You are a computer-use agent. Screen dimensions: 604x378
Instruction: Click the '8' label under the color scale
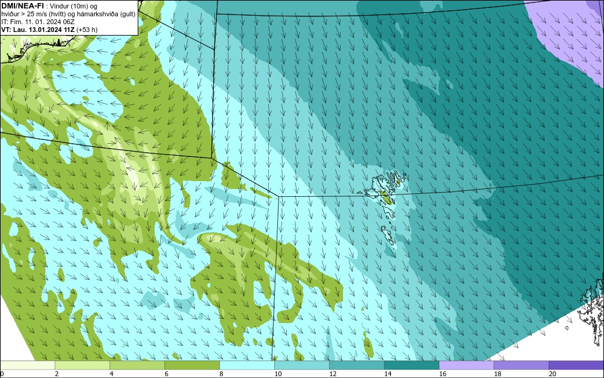coord(221,374)
